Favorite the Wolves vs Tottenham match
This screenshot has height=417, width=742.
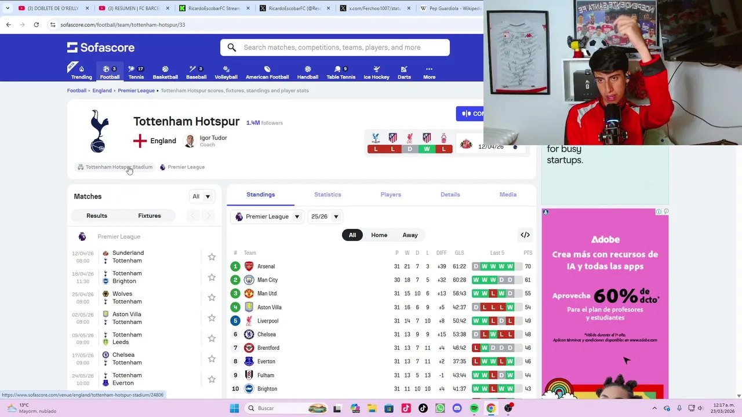(x=212, y=298)
